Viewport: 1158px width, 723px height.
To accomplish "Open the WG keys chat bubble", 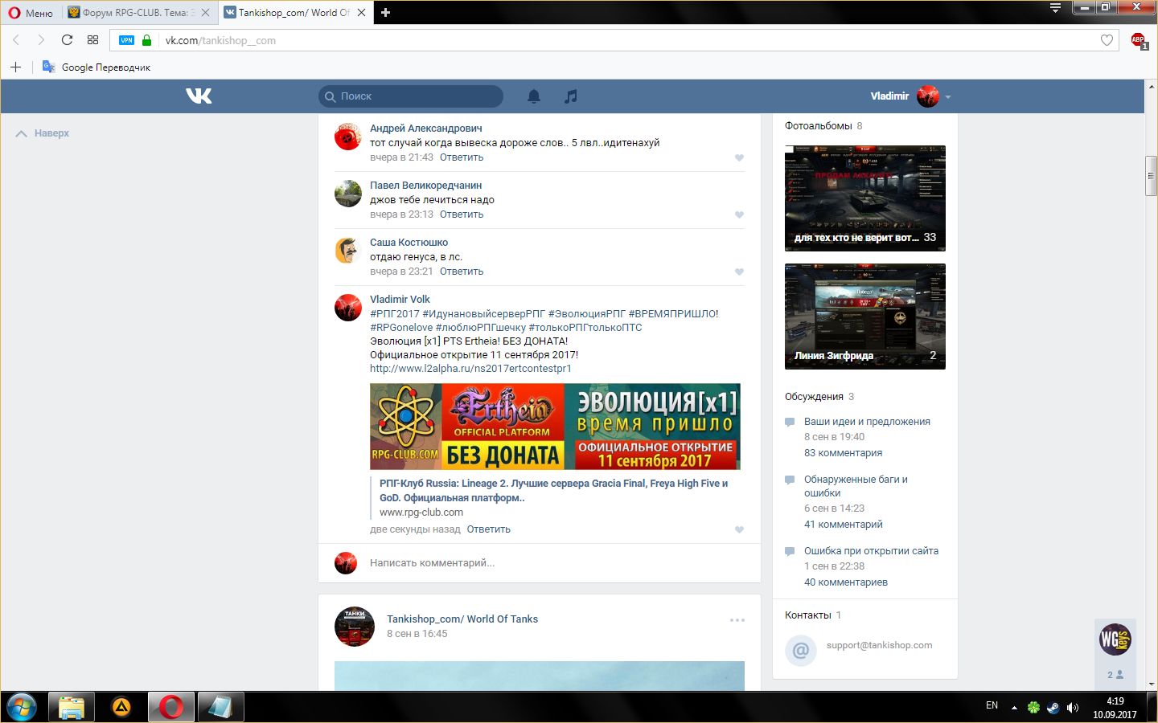I will [x=1115, y=639].
